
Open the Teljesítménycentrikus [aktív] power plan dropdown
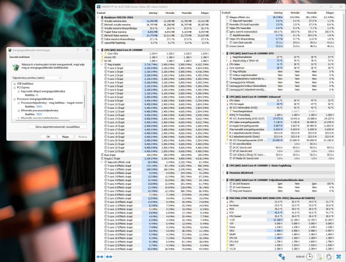(36, 78)
